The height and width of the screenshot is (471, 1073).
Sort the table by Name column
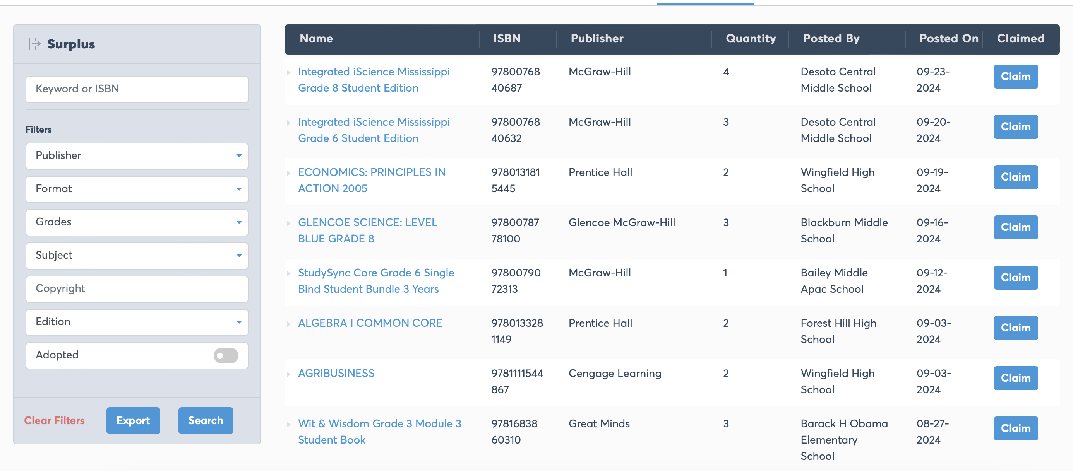316,38
